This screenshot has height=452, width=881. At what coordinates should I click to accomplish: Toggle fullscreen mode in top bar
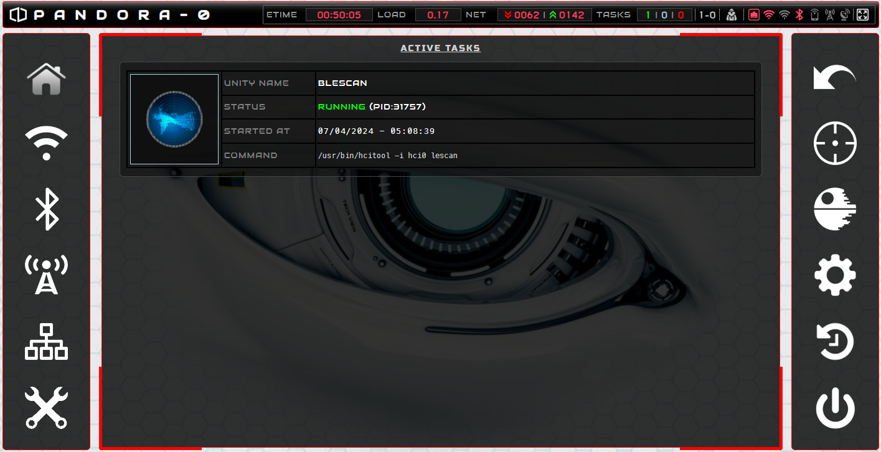click(x=862, y=15)
